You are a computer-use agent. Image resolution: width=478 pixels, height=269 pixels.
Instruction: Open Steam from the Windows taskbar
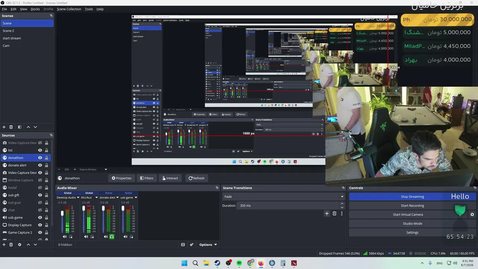pos(217,263)
